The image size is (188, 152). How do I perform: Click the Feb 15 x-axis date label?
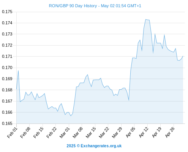38,133
